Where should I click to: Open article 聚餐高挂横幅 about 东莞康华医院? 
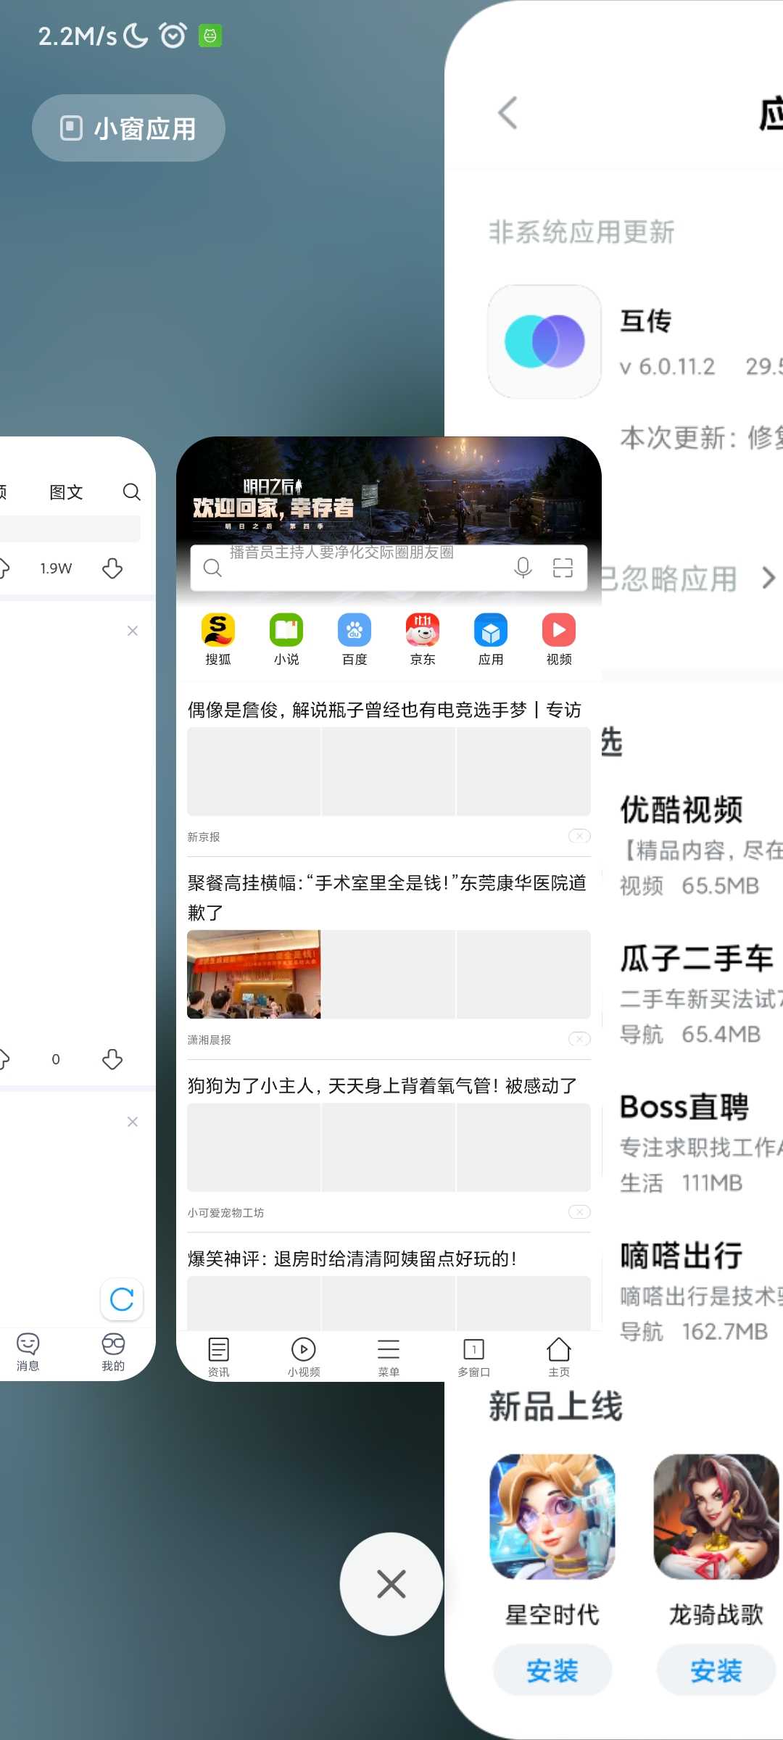pyautogui.click(x=387, y=897)
